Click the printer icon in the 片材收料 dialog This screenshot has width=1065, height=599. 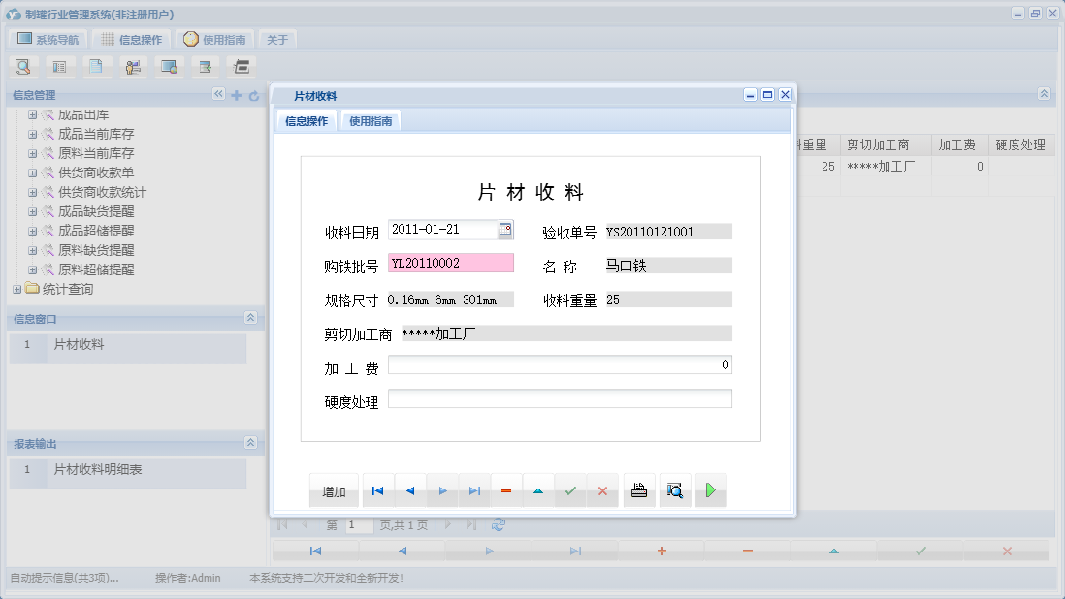pyautogui.click(x=639, y=489)
